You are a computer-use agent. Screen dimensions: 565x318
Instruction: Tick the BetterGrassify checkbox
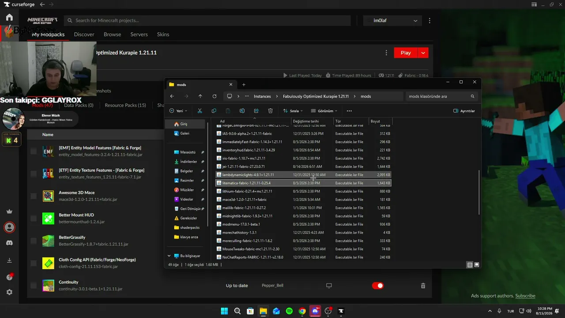point(34,241)
